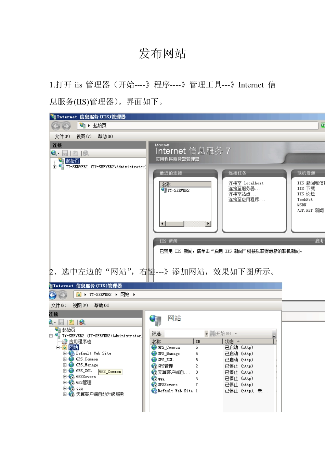The image size is (325, 459).
Task: Click the 连接至应用程序... link
Action: click(x=246, y=199)
